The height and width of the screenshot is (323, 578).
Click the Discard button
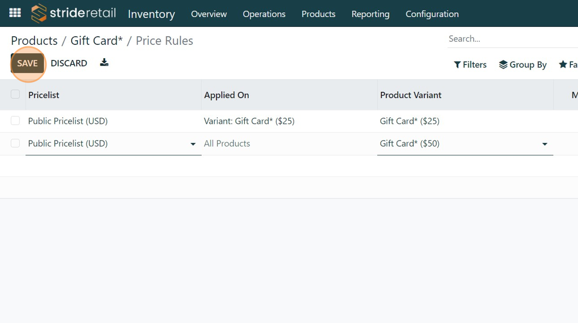(69, 63)
